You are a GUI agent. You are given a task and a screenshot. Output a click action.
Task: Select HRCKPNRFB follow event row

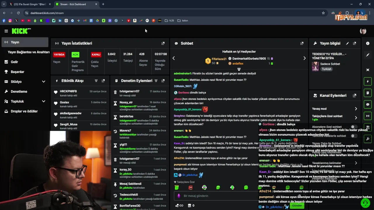[x=80, y=93]
